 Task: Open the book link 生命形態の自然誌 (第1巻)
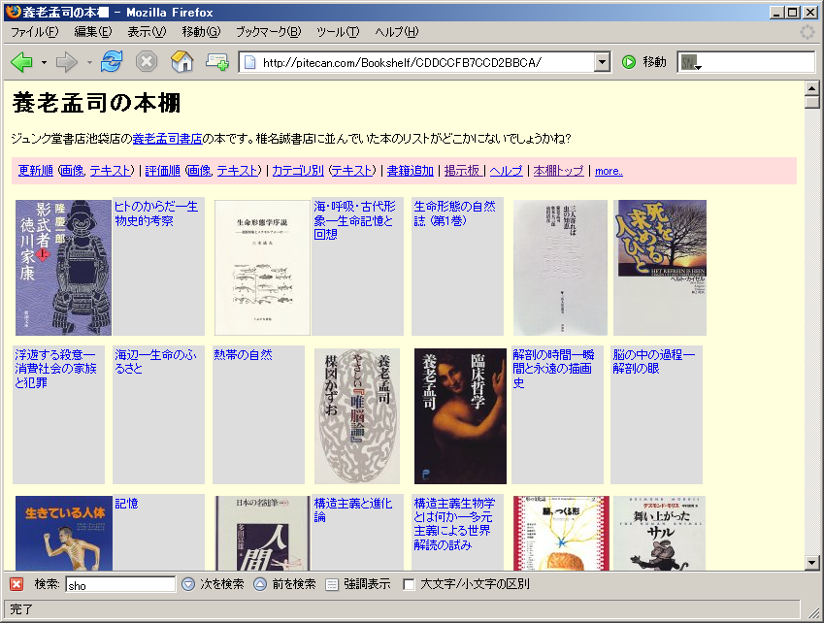454,213
